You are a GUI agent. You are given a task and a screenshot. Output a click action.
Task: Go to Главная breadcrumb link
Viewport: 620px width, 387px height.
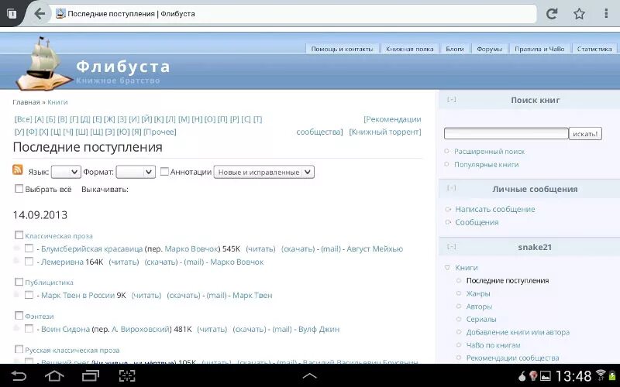(26, 102)
